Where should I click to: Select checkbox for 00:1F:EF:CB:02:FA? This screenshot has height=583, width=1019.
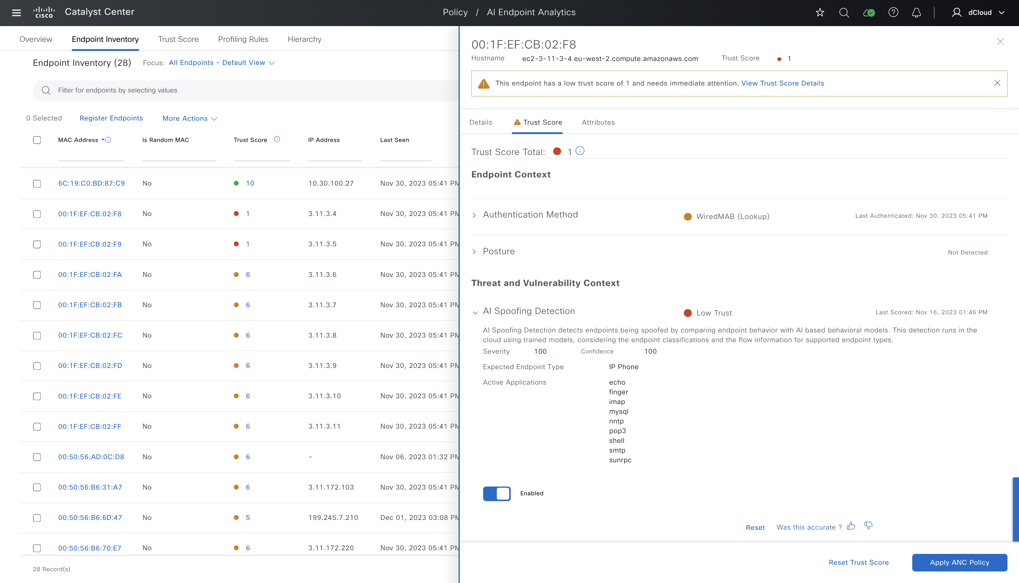click(x=37, y=275)
